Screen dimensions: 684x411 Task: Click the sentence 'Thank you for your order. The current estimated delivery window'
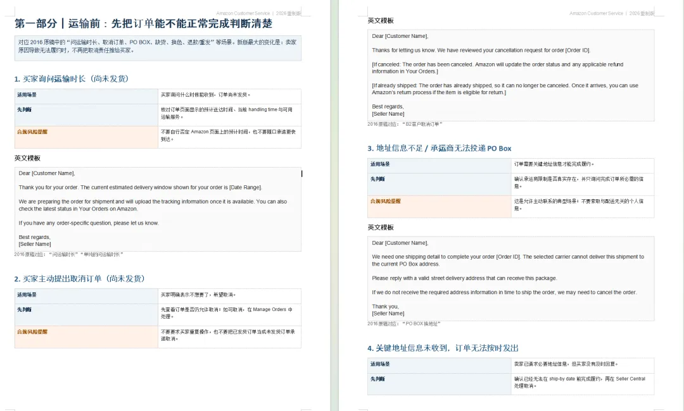[141, 187]
